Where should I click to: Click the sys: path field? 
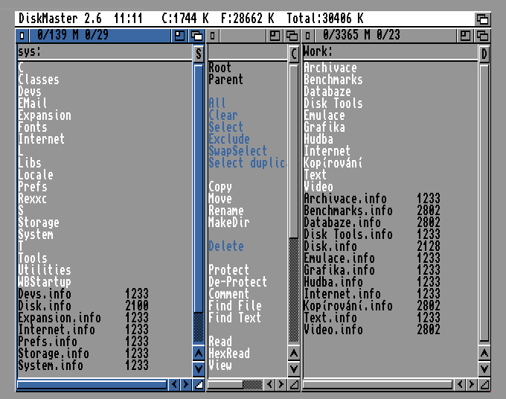[x=104, y=53]
